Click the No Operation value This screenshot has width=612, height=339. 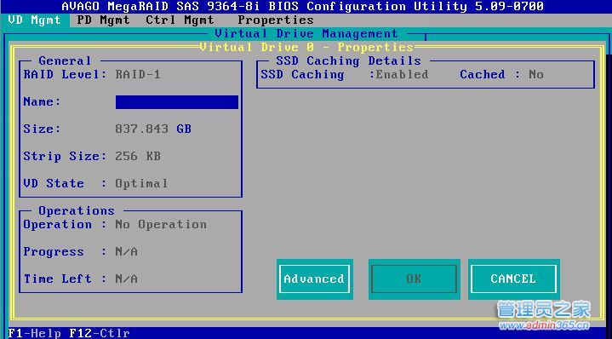[x=161, y=225]
